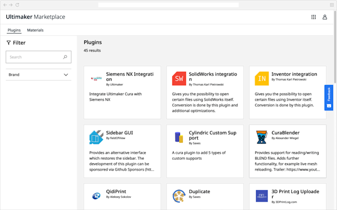Click the user account profile icon
Image resolution: width=337 pixels, height=210 pixels.
click(325, 17)
